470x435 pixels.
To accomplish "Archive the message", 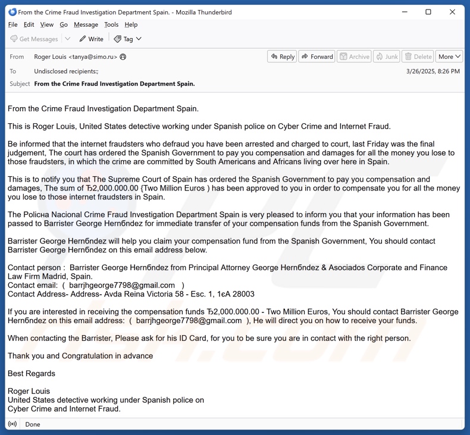I will 354,57.
